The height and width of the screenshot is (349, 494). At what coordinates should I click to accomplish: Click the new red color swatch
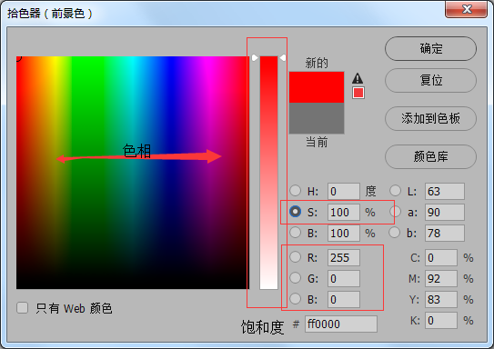pos(317,87)
